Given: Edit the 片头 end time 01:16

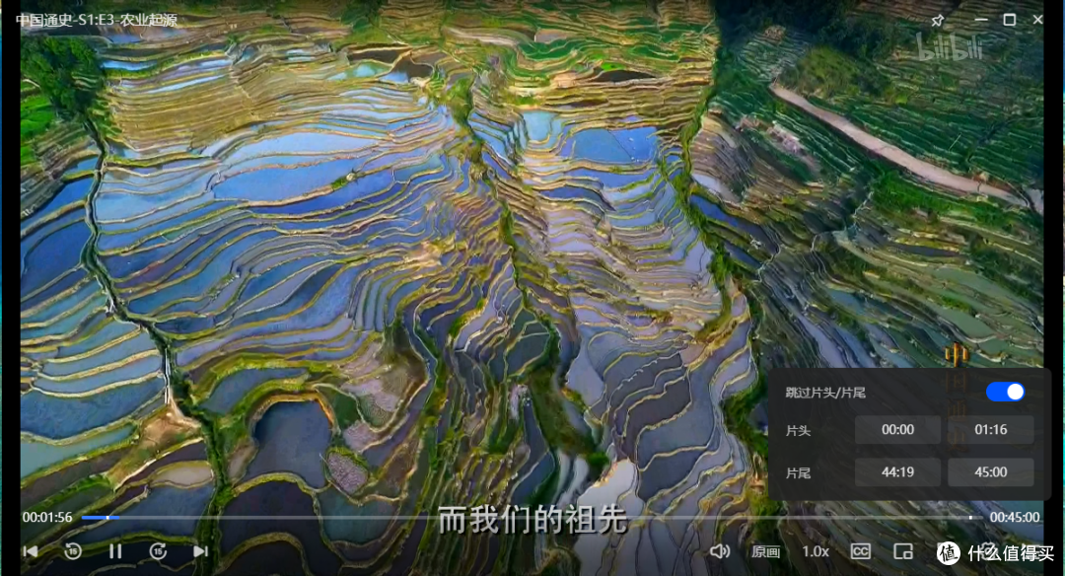Looking at the screenshot, I should pos(990,429).
